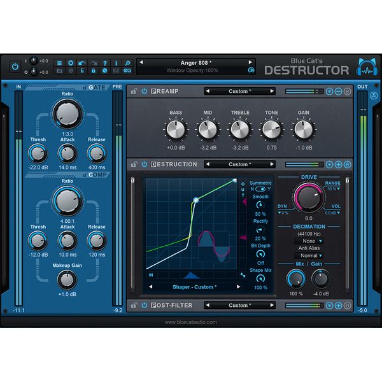Image resolution: width=382 pixels, height=382 pixels.
Task: Open the main menu list icon
Action: tap(59, 63)
